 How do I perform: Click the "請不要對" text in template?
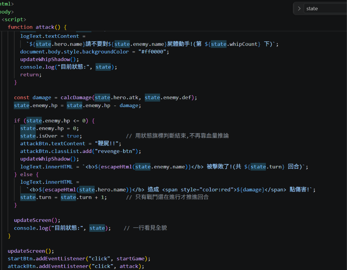point(97,44)
